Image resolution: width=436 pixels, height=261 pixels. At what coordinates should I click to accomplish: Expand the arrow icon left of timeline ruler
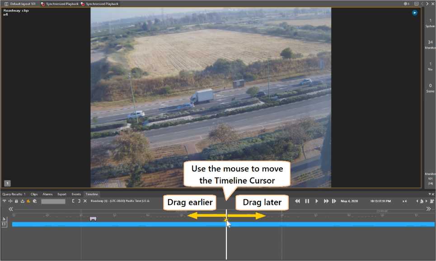coord(4,219)
